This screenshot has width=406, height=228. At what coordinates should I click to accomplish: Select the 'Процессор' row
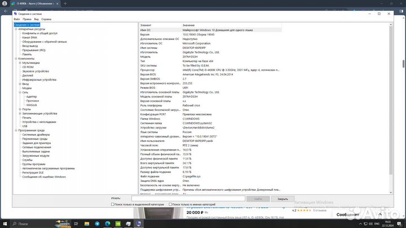click(210, 70)
